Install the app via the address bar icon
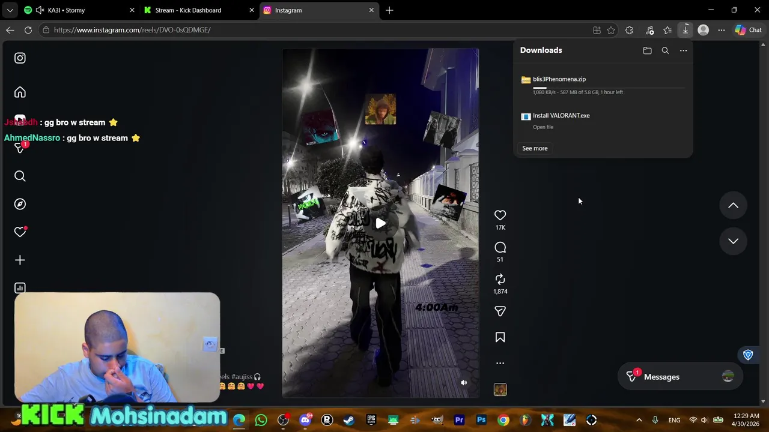This screenshot has height=432, width=769. coord(597,30)
